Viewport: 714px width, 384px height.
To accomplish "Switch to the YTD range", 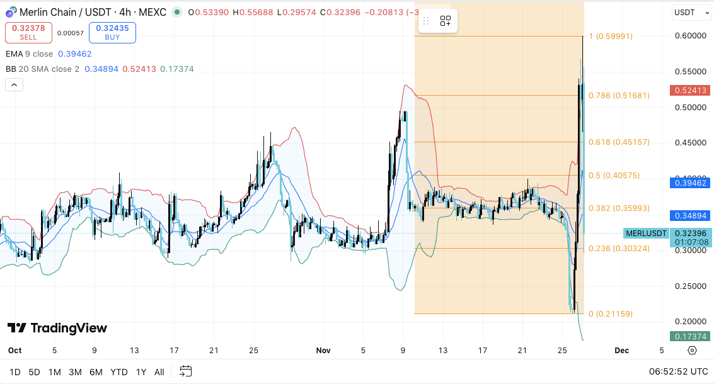I will 119,371.
